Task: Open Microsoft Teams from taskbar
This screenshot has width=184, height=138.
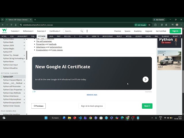Action: [x=85, y=118]
